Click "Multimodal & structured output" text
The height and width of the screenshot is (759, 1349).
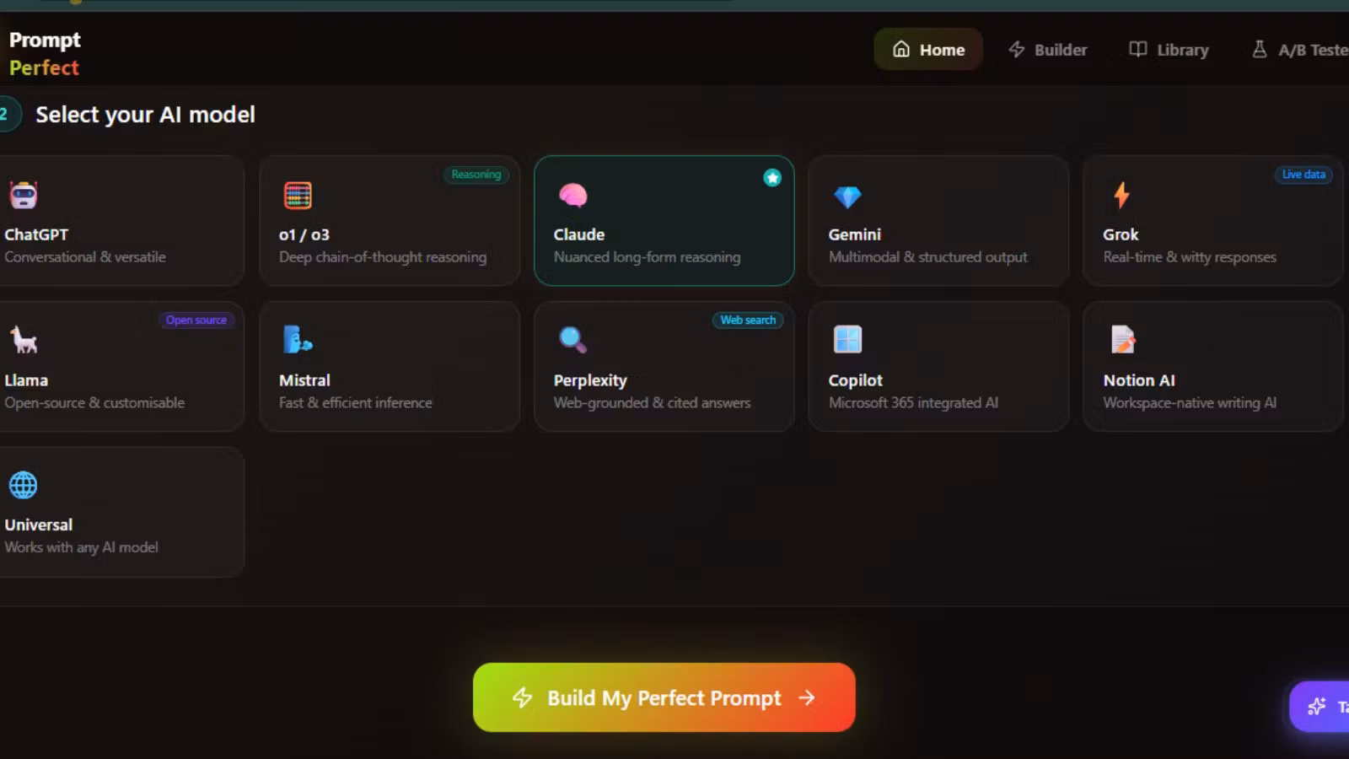click(x=927, y=257)
